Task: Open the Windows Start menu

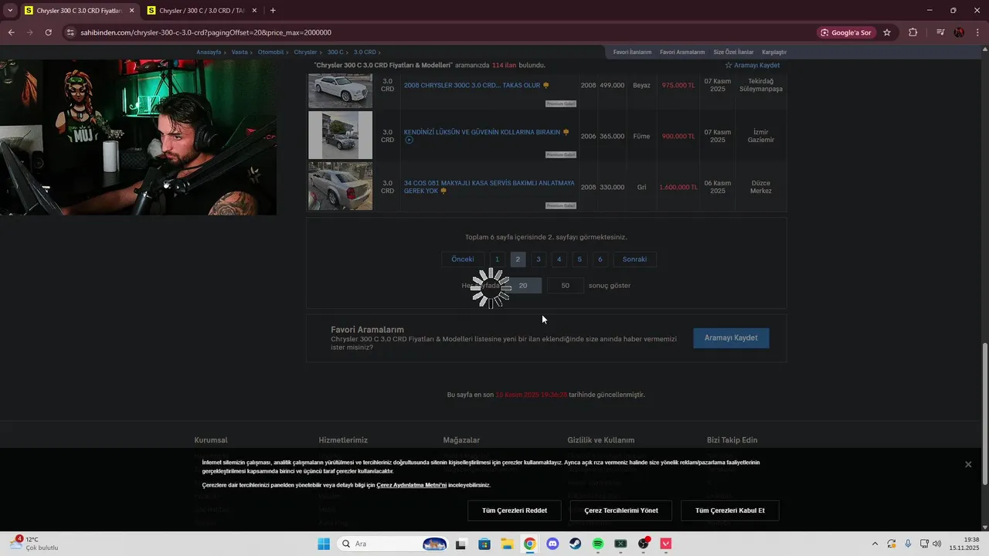Action: (x=324, y=544)
